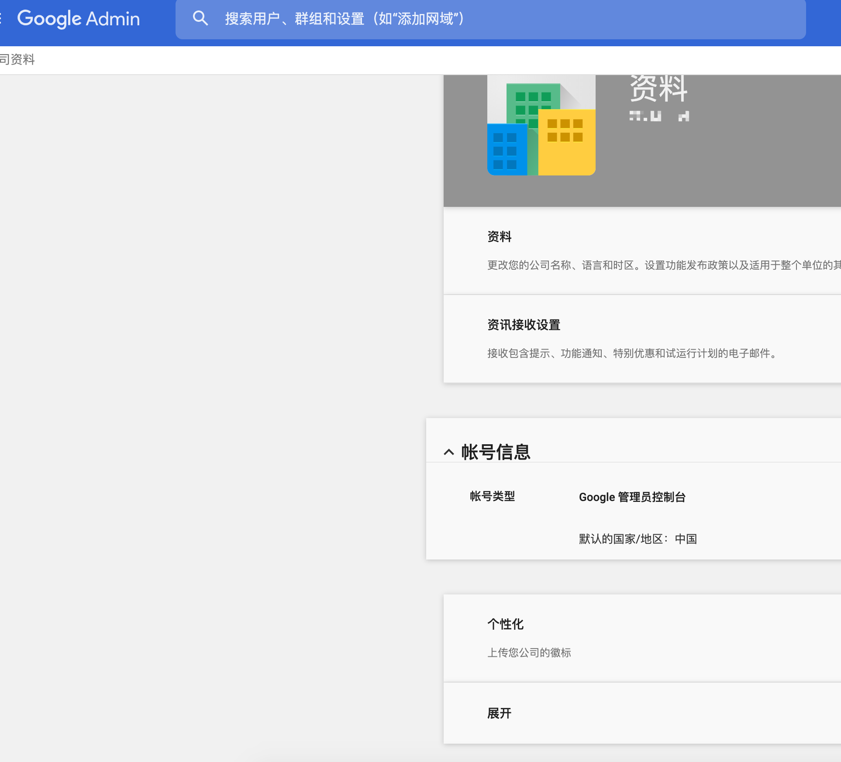Click the large 资料 header title
Image resolution: width=841 pixels, height=762 pixels.
[x=658, y=89]
